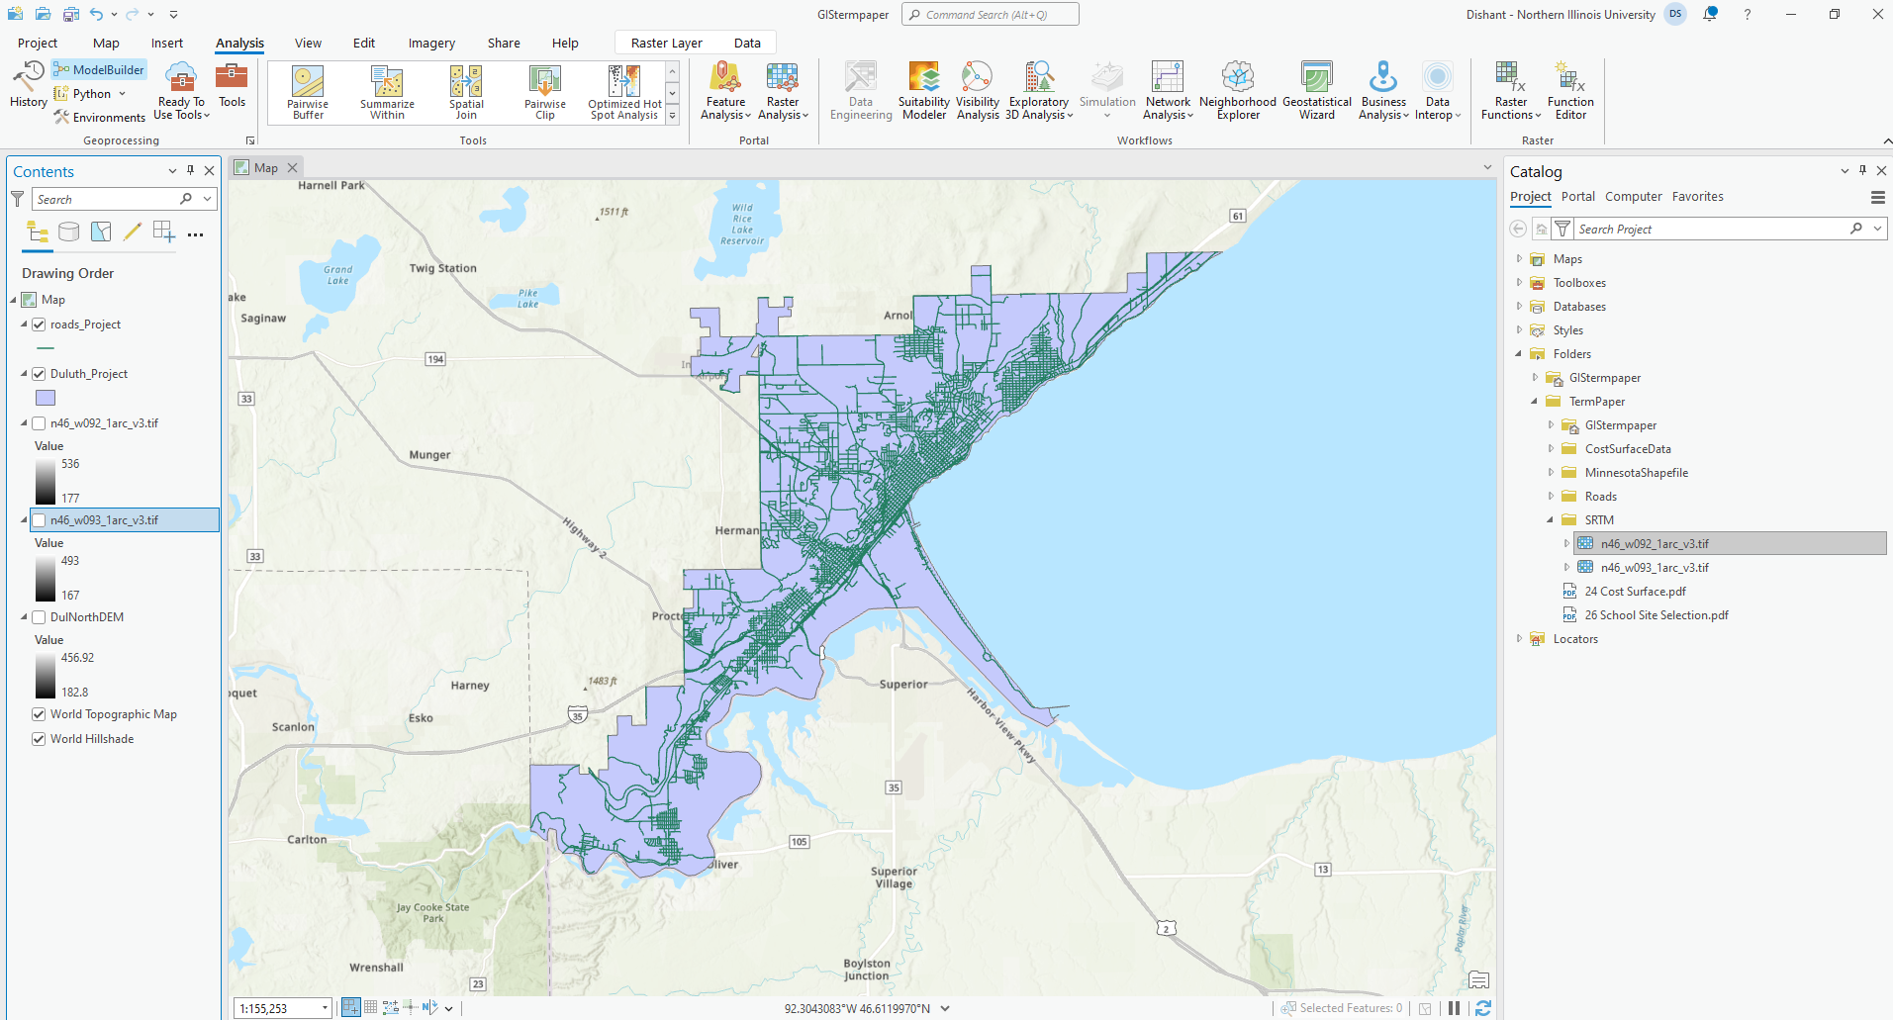List layers by editing
Viewport: 1893px width, 1020px height.
pyautogui.click(x=132, y=232)
